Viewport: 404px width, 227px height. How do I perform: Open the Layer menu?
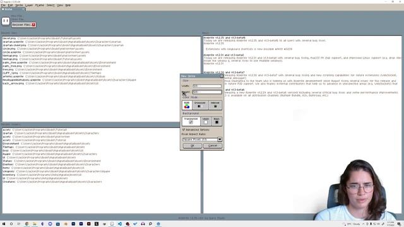[29, 5]
